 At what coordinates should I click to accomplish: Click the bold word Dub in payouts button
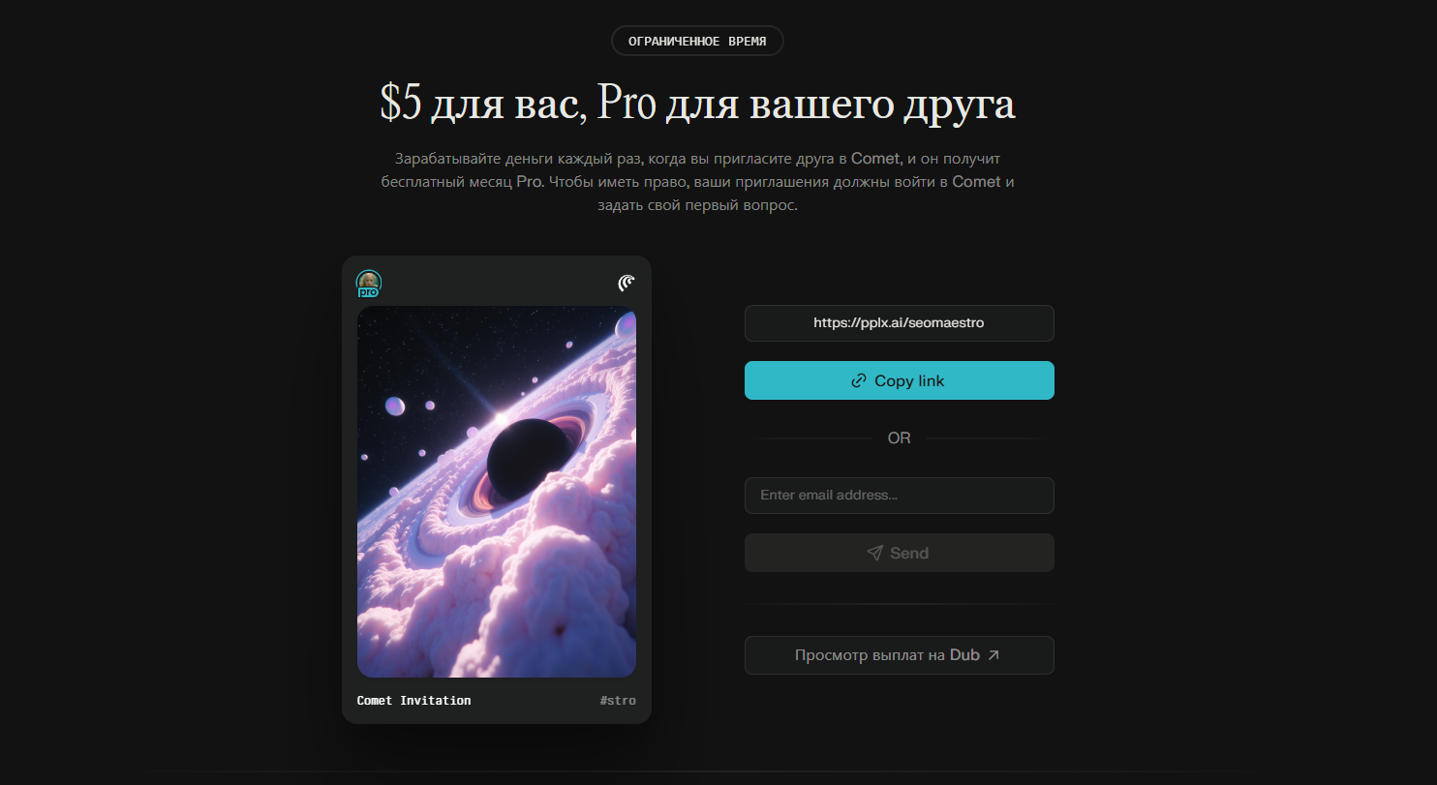pos(964,655)
